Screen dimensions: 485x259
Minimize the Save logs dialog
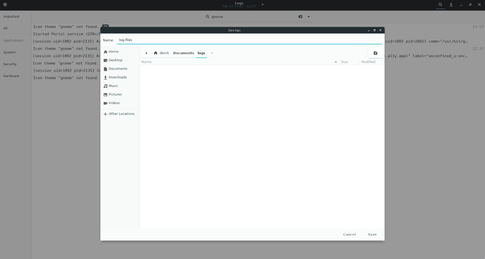[368, 30]
